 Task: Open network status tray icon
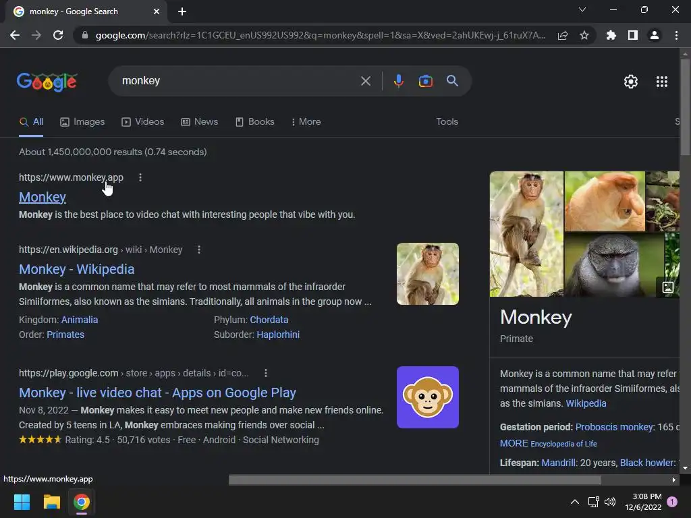coord(593,502)
